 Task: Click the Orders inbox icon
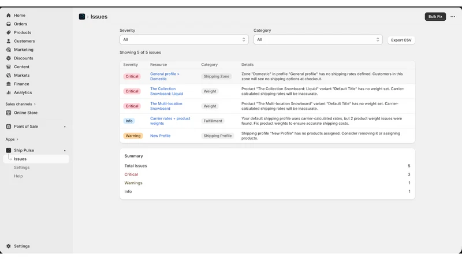tap(9, 24)
